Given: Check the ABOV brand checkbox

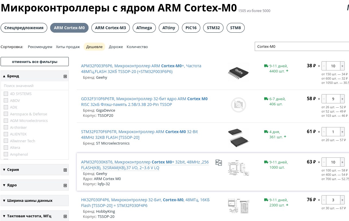Looking at the screenshot, I should pos(6,100).
